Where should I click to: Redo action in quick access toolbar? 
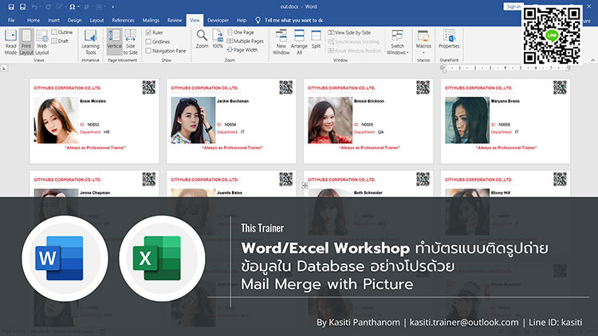click(49, 7)
